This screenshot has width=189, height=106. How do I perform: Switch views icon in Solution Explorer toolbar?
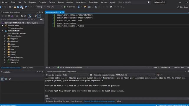pos(12,16)
